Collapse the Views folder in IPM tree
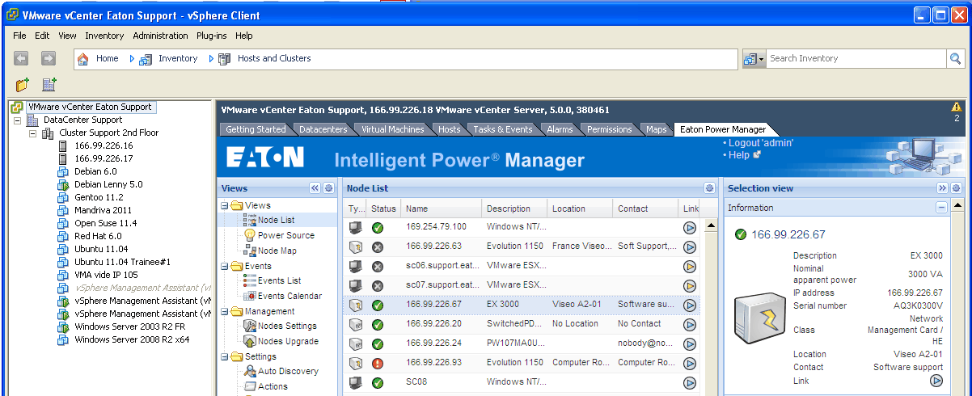Image resolution: width=972 pixels, height=396 pixels. [224, 205]
